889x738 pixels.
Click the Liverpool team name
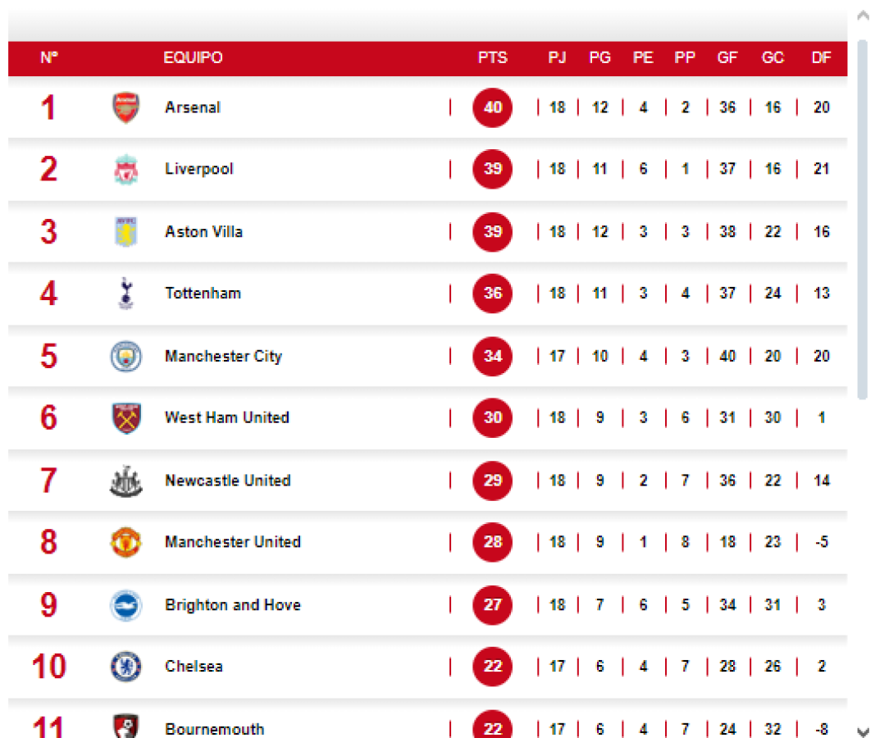pyautogui.click(x=198, y=169)
